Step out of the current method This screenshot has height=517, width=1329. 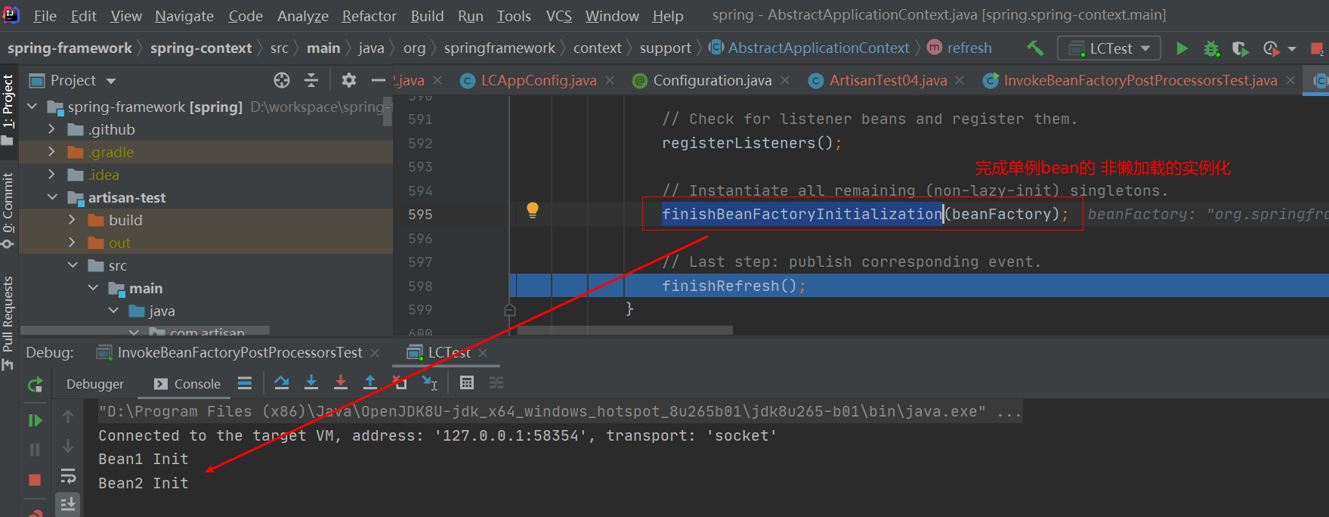(370, 383)
